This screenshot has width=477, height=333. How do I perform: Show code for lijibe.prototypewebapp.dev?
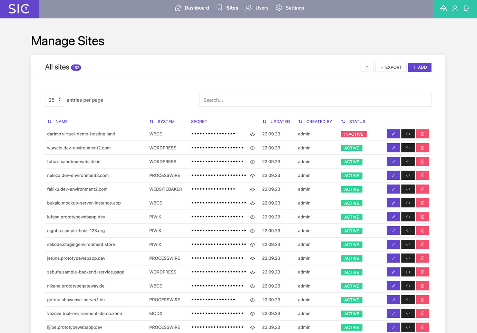(408, 327)
